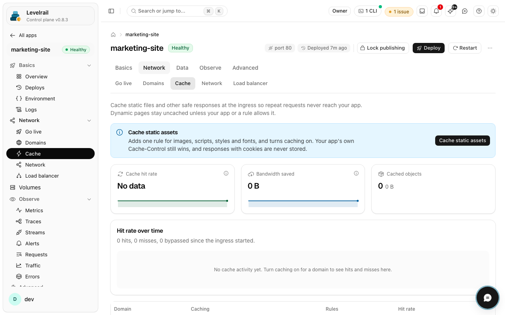This screenshot has width=505, height=315.
Task: Open the help question mark icon
Action: [479, 11]
